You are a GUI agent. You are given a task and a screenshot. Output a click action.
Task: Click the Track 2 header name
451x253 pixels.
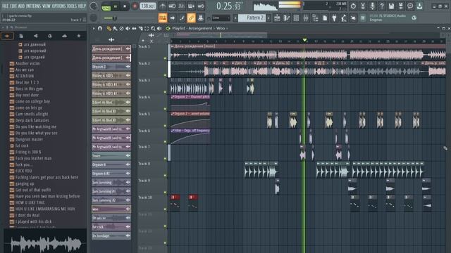tap(144, 63)
